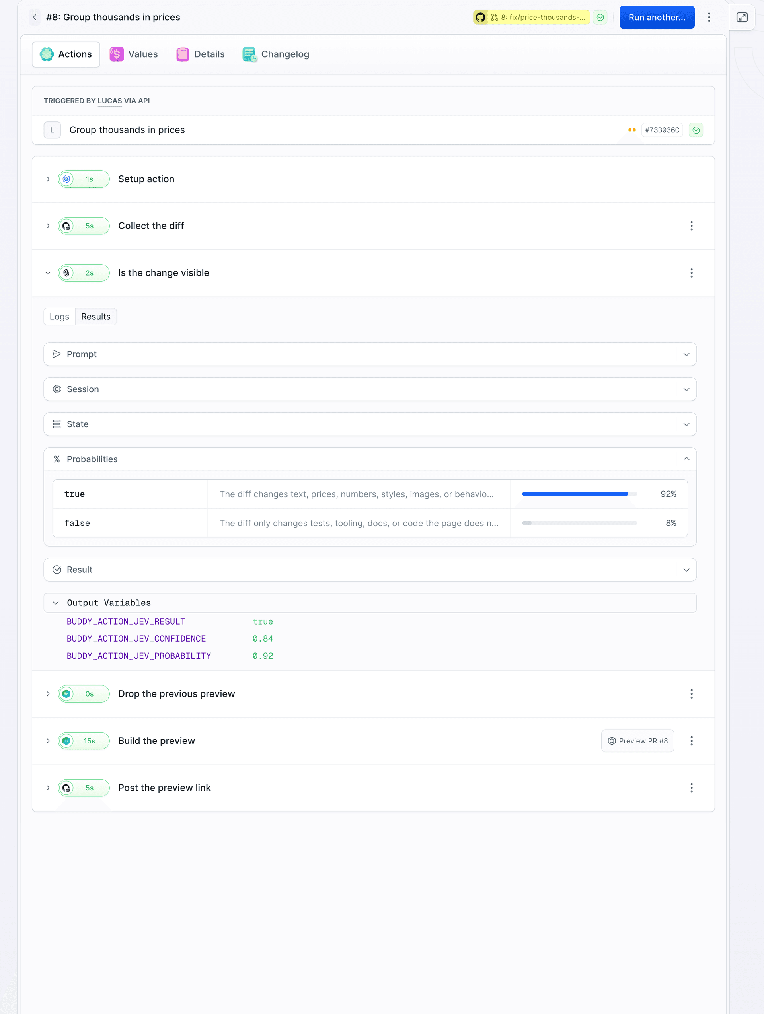The image size is (764, 1014).
Task: Click the L avatar next to the commit title
Action: click(52, 130)
